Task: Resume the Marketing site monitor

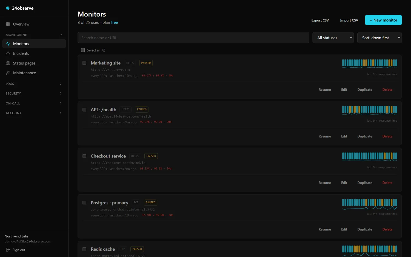Action: pos(325,90)
